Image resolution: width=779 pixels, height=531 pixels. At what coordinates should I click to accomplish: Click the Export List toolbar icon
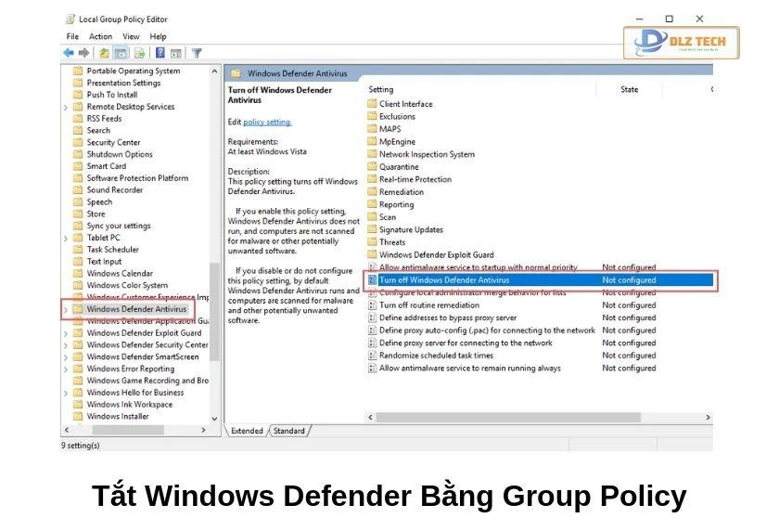[x=139, y=53]
